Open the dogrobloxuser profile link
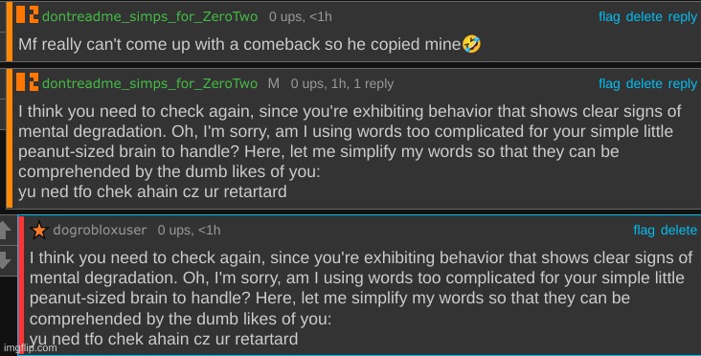This screenshot has height=356, width=701. [100, 230]
